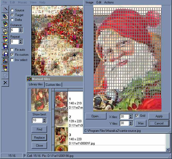Click 'D:\1\e1\00001F.jpg' path text
This screenshot has height=159, width=172.
82,143
